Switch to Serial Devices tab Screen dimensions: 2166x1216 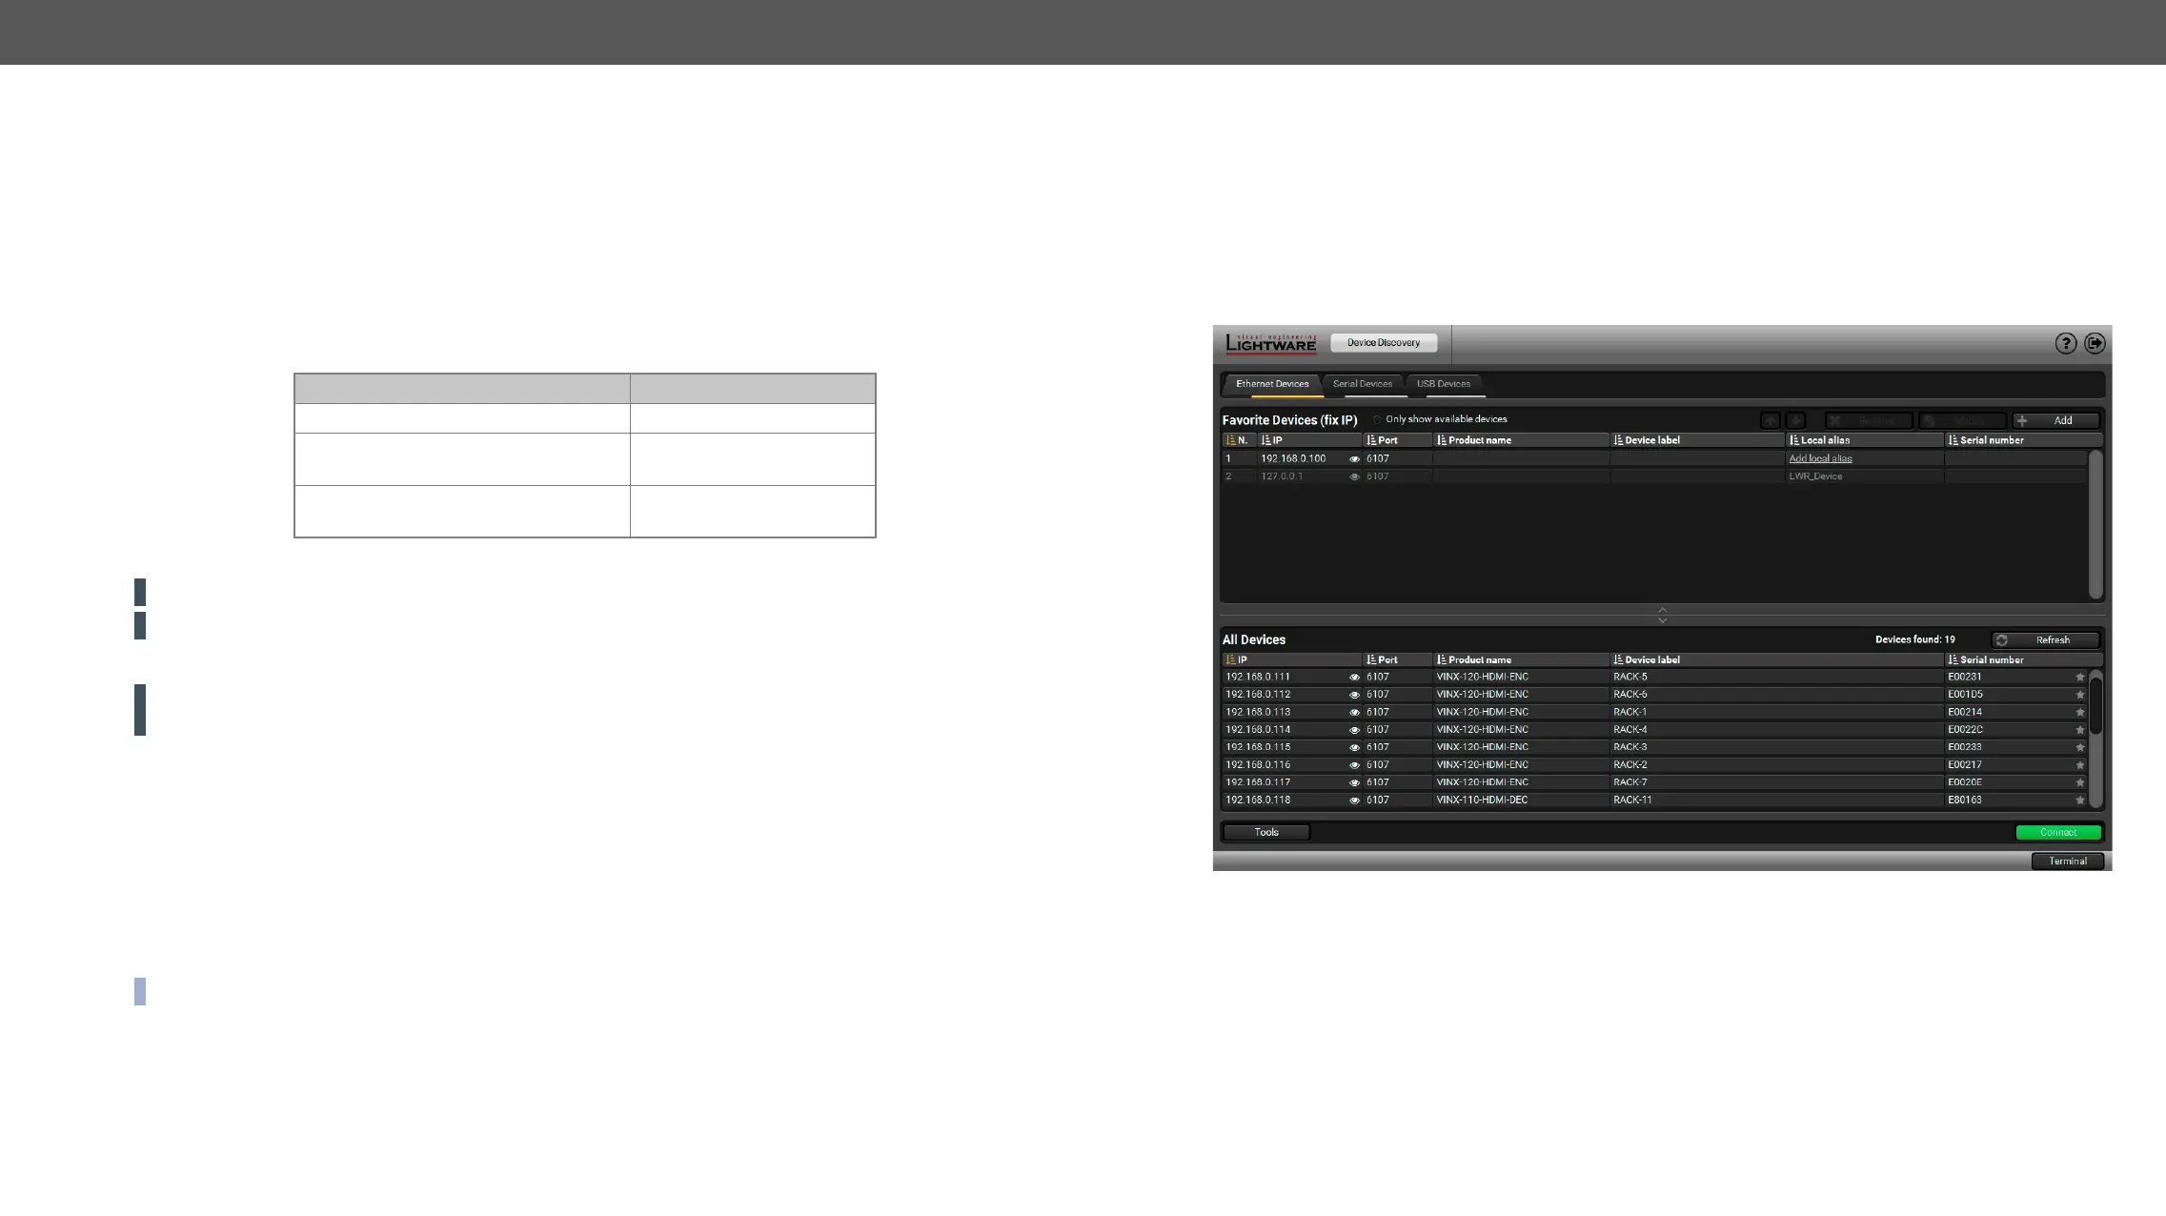[1362, 384]
